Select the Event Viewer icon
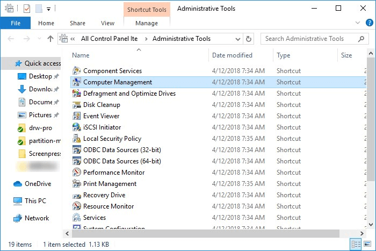This screenshot has height=251, width=376. coord(77,116)
